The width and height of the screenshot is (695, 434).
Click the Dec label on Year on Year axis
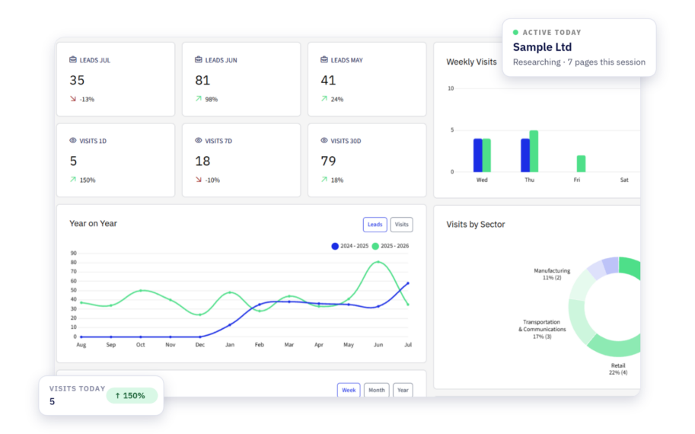click(200, 344)
